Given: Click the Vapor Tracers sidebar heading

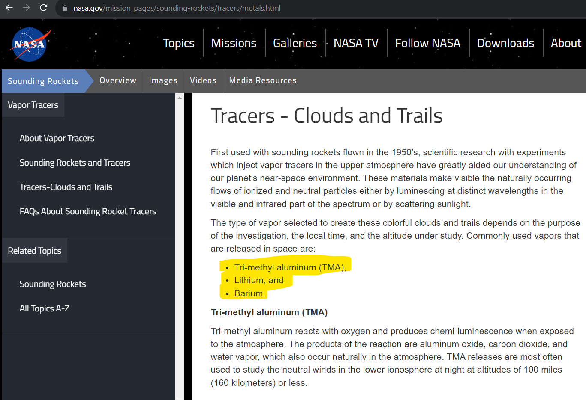Looking at the screenshot, I should (x=33, y=105).
